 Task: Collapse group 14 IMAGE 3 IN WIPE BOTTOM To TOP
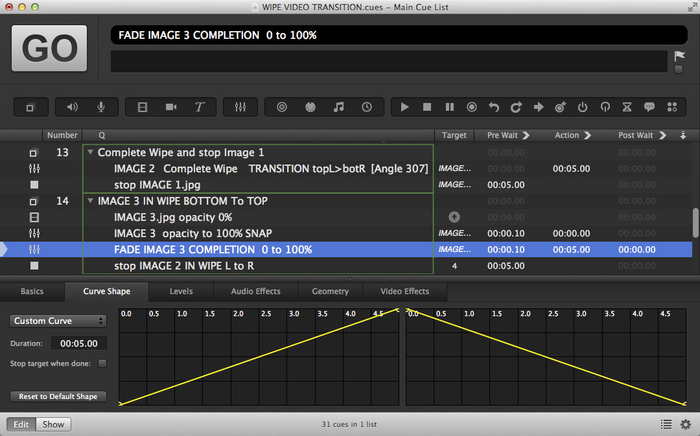(x=89, y=201)
